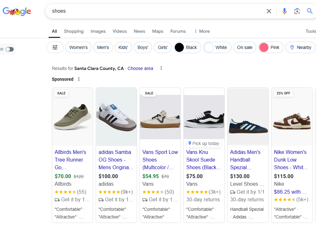The height and width of the screenshot is (228, 316).
Task: Filter results by Kids'
Action: point(123,47)
